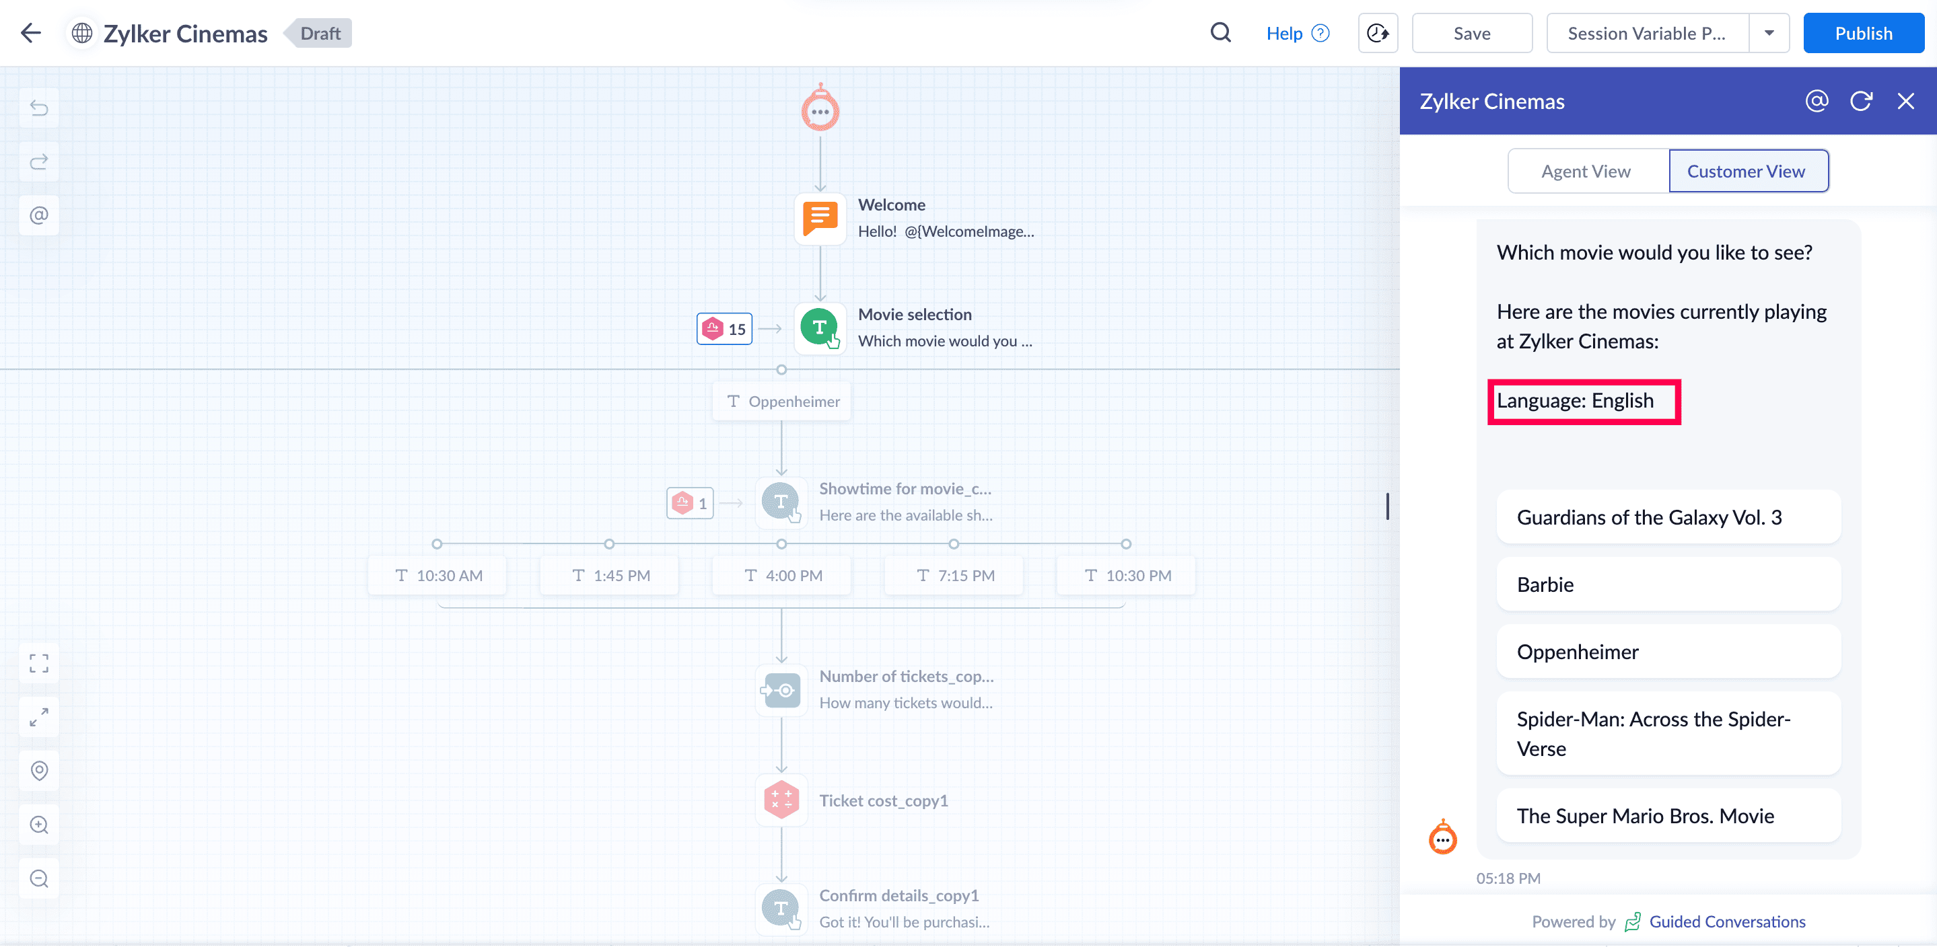Switch to Agent View
1937x947 pixels.
1586,172
